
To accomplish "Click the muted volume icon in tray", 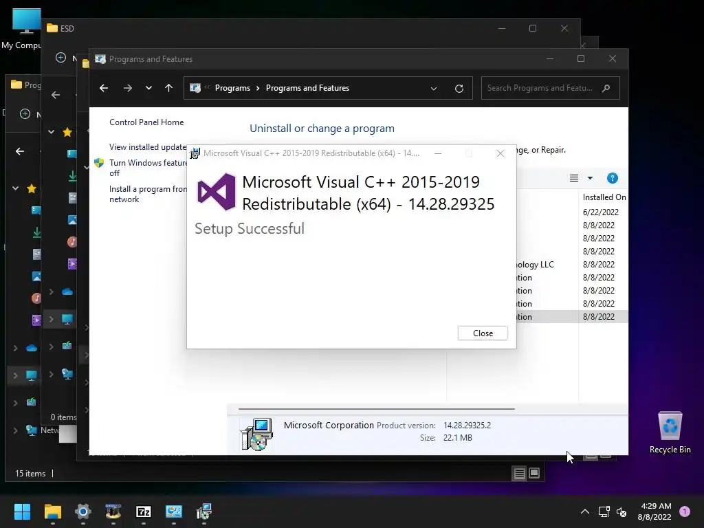I will [621, 511].
